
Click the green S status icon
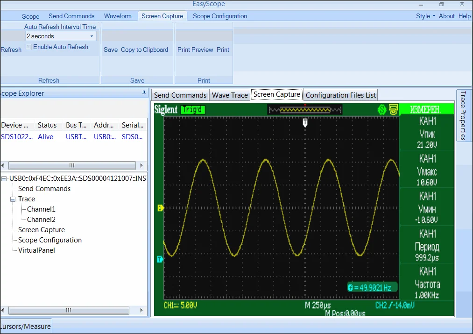(x=382, y=110)
